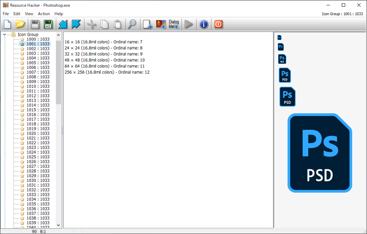Select tree item 1008 : 1033
The width and height of the screenshot is (367, 234).
coord(38,77)
